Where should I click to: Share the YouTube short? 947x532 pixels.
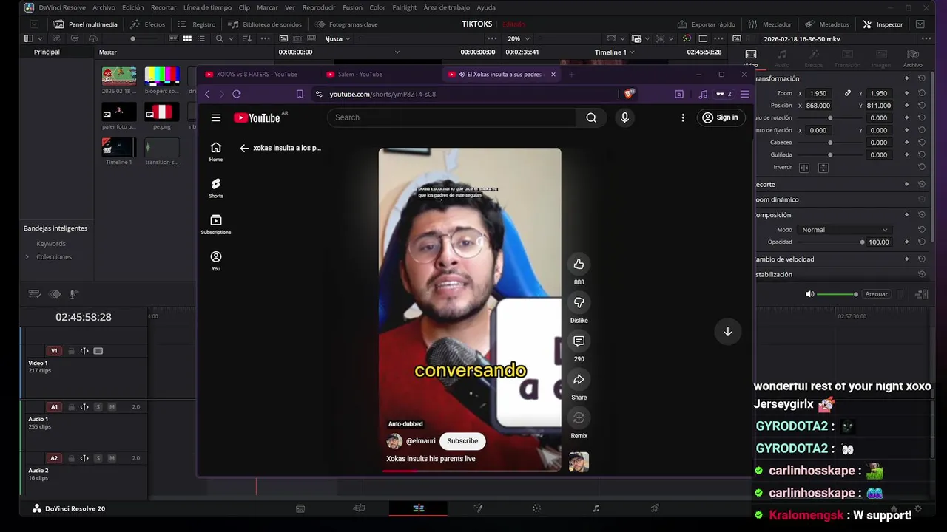coord(579,380)
